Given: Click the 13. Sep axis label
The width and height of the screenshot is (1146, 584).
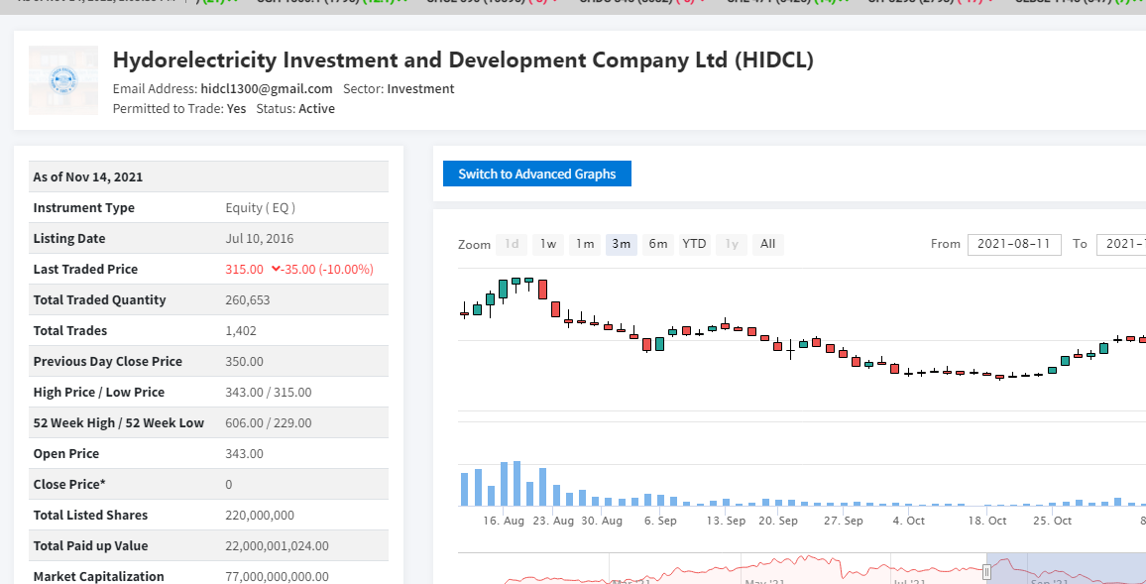Looking at the screenshot, I should point(725,521).
